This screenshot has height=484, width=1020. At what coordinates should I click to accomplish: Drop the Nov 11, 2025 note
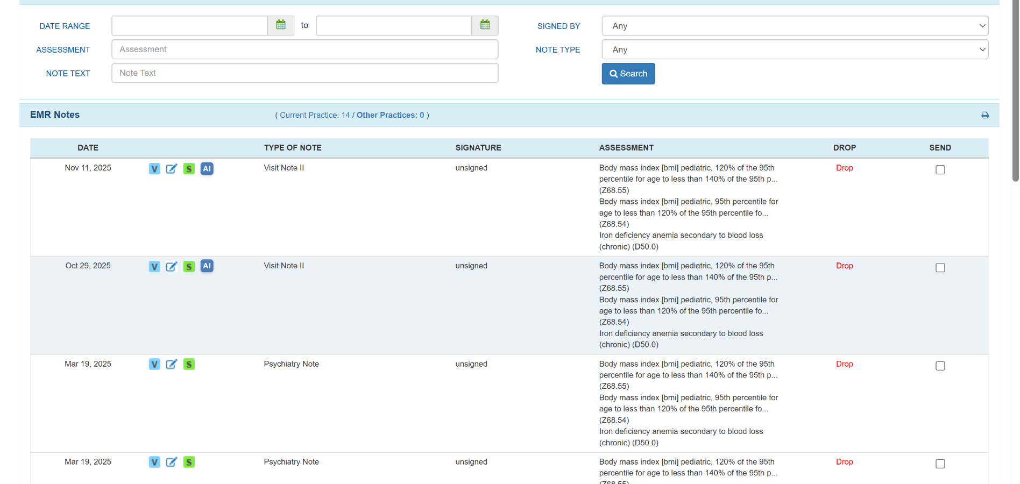[x=844, y=168]
